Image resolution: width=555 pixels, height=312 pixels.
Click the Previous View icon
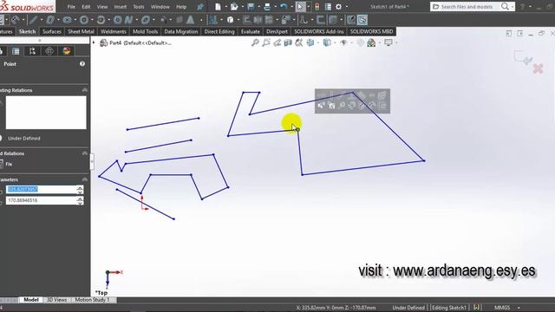click(x=277, y=42)
